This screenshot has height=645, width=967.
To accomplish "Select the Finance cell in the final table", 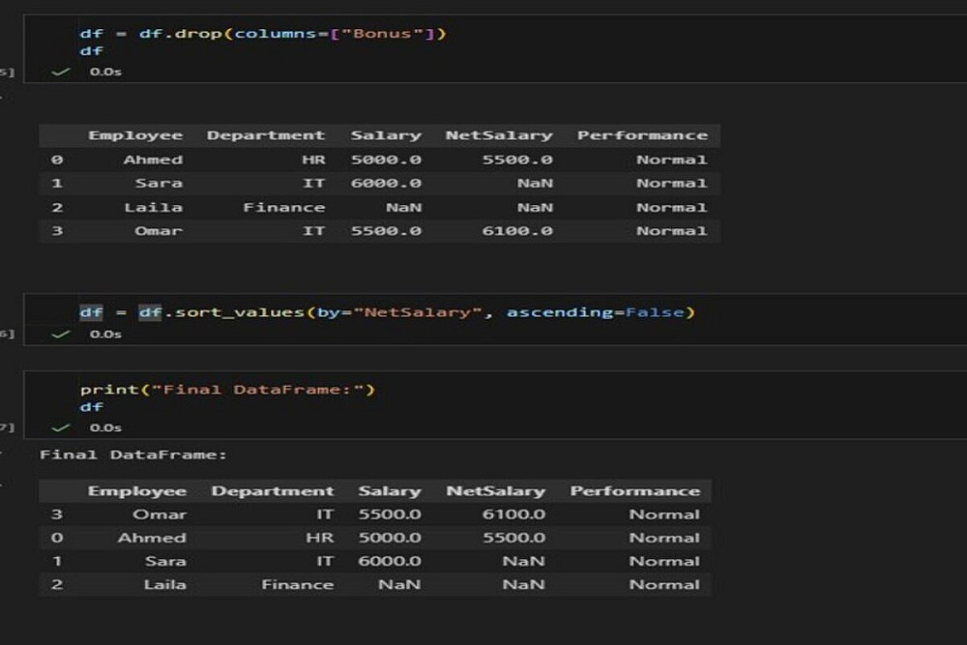I will click(x=297, y=585).
